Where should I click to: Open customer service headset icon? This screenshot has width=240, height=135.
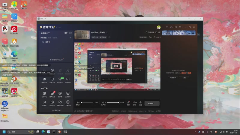click(171, 27)
